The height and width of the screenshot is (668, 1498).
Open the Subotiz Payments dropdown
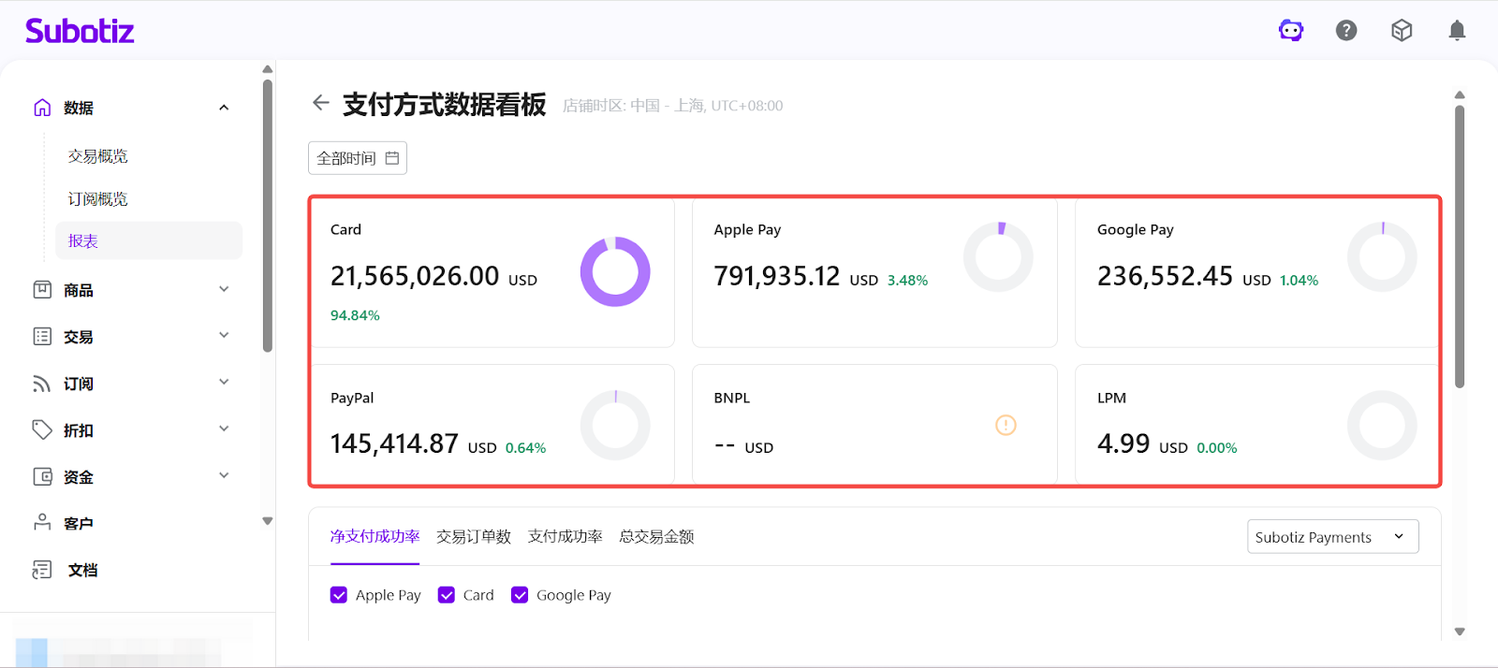1332,537
